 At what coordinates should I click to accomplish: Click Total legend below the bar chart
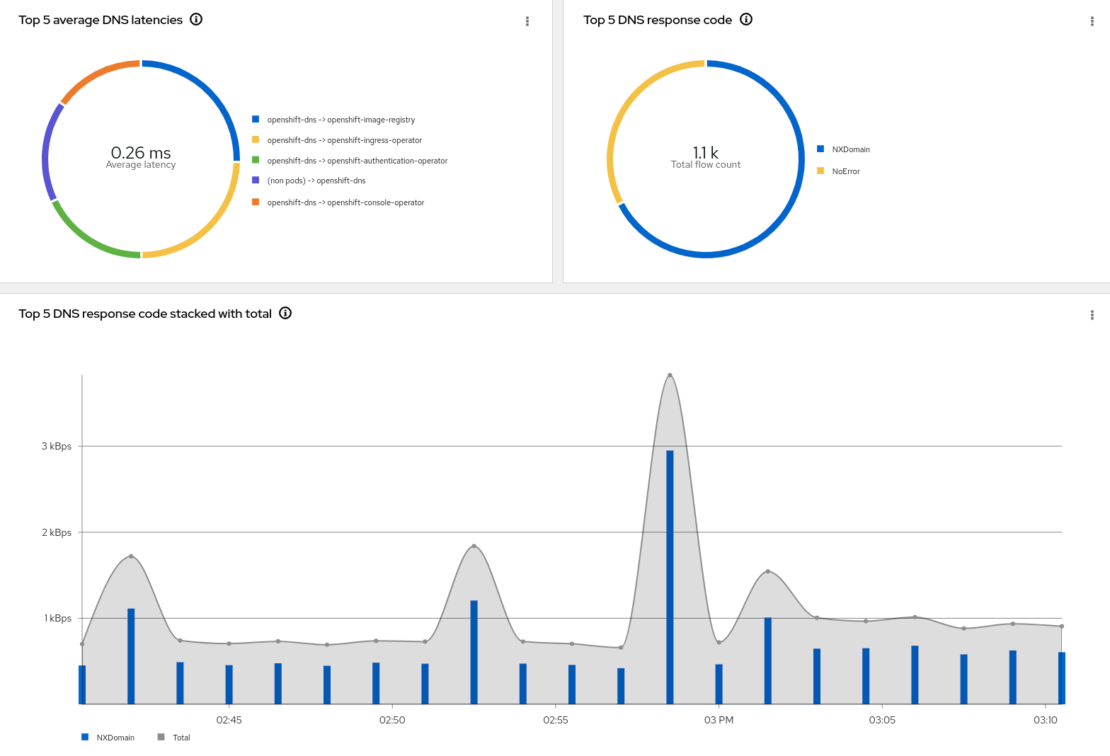point(181,738)
